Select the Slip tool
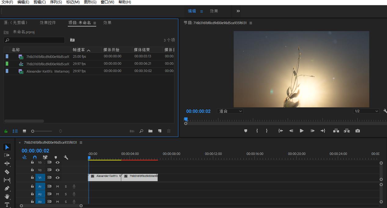This screenshot has height=208, width=387. point(7,180)
